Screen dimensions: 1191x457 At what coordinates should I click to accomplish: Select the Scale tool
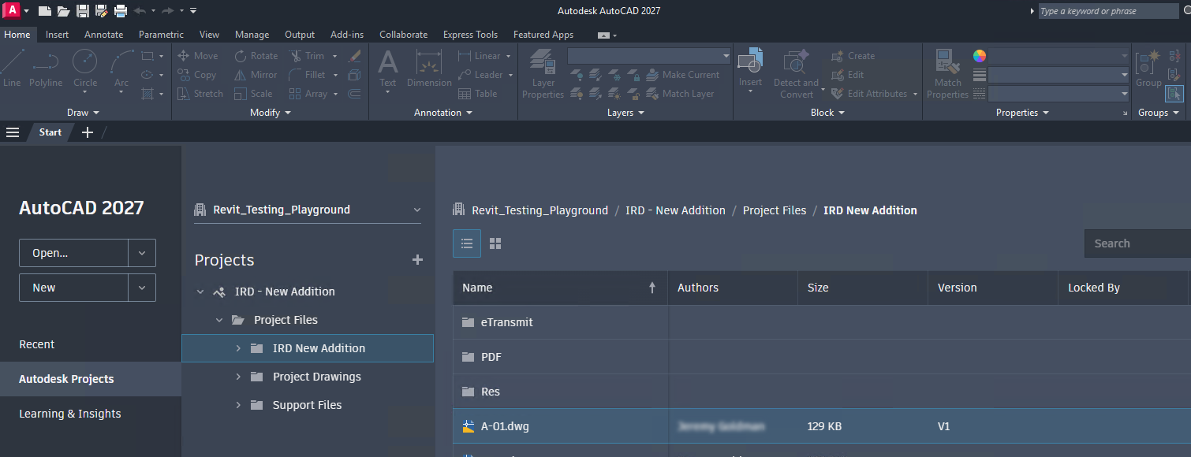[x=253, y=94]
